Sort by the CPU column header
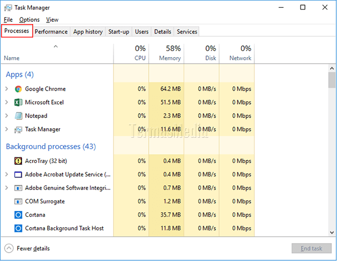Image resolution: width=337 pixels, height=261 pixels. [131, 54]
